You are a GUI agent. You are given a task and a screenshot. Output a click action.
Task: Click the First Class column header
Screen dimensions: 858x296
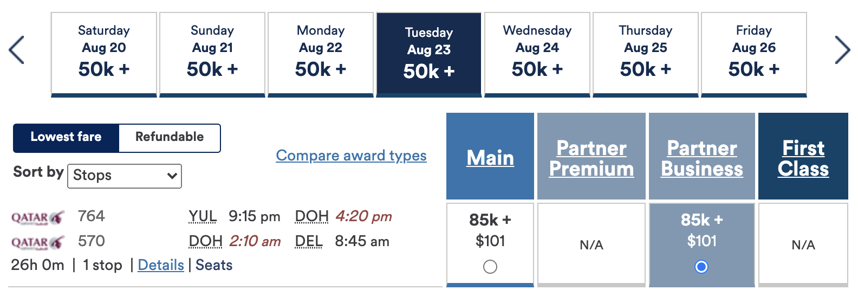coord(803,158)
